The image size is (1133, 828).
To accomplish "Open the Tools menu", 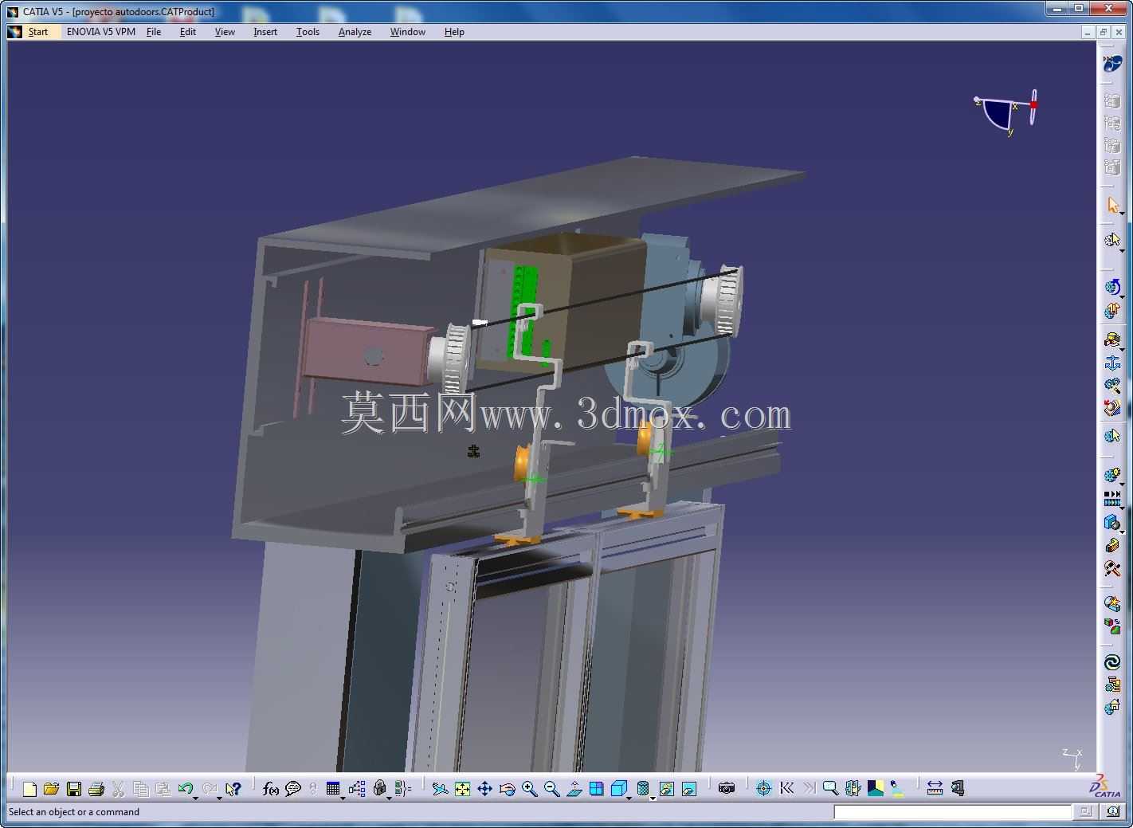I will [x=308, y=32].
